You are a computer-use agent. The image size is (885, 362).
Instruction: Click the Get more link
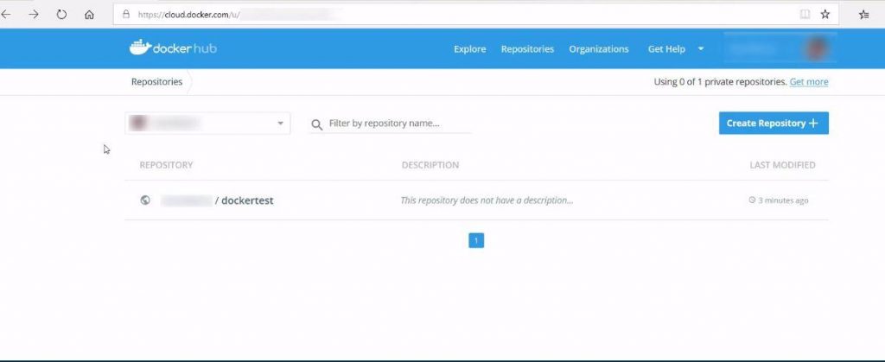(809, 82)
